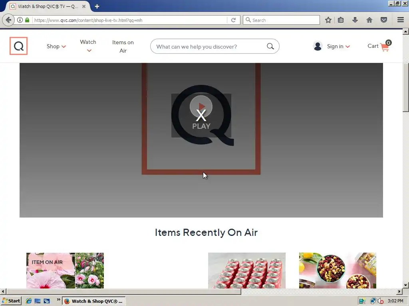
Task: Click the Firefox back arrow button
Action: point(8,20)
